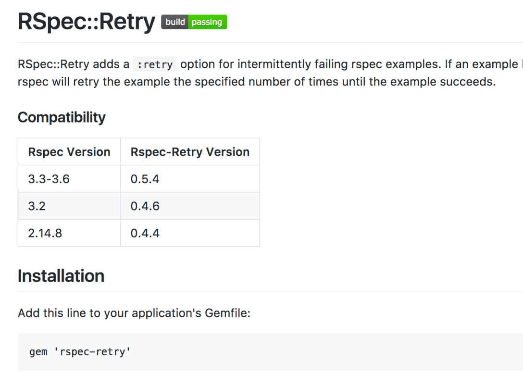Click the Compatibility section heading
Viewport: 523px width, 372px height.
(62, 117)
